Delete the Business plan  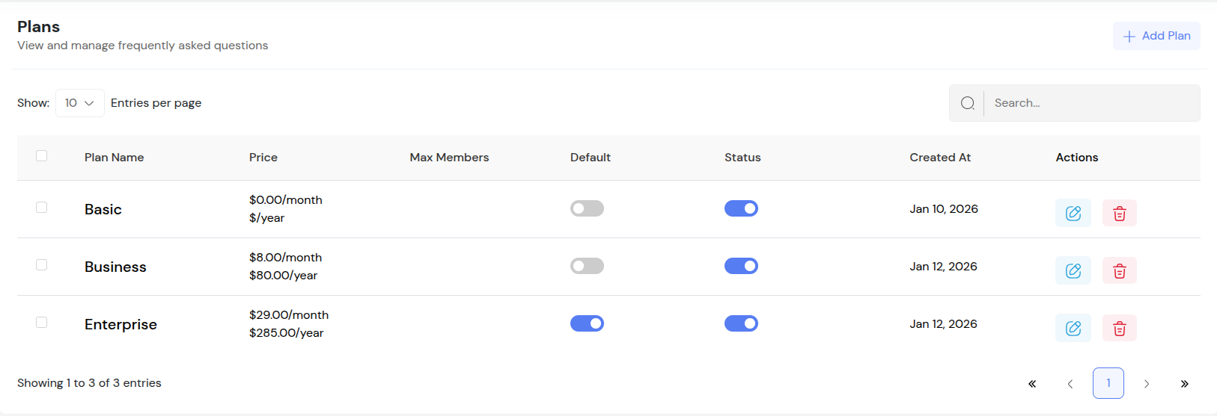click(1119, 270)
